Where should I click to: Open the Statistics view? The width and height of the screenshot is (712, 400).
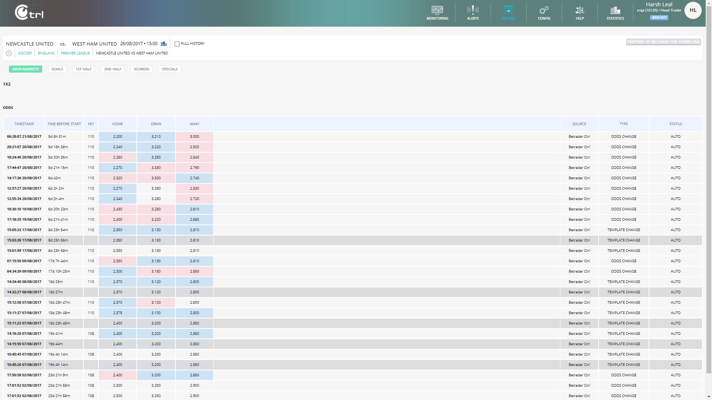pos(615,13)
